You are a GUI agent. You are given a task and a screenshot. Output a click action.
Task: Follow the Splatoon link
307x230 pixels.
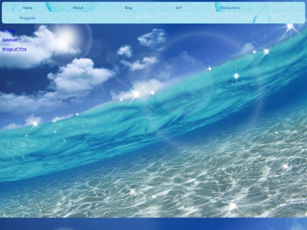(10, 40)
